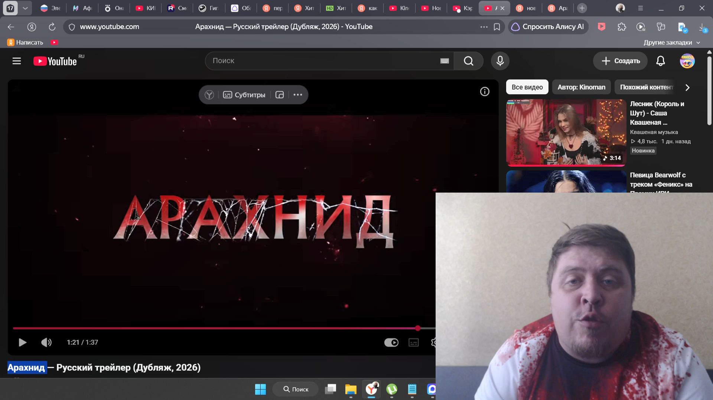Switch to the Гиг browser tab

point(209,8)
